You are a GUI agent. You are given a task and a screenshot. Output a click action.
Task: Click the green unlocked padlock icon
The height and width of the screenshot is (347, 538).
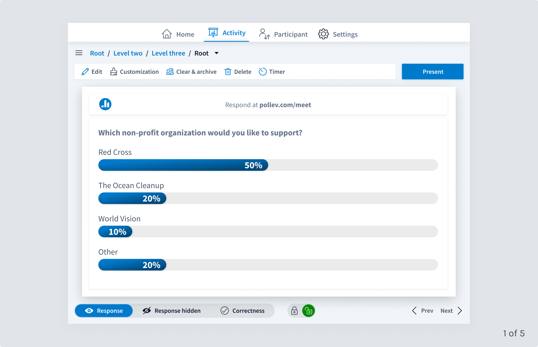pyautogui.click(x=308, y=311)
